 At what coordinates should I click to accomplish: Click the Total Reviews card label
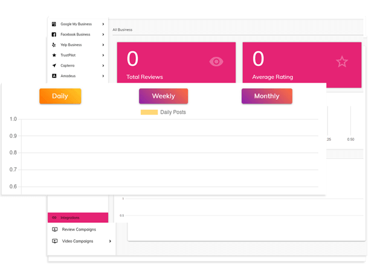(144, 77)
